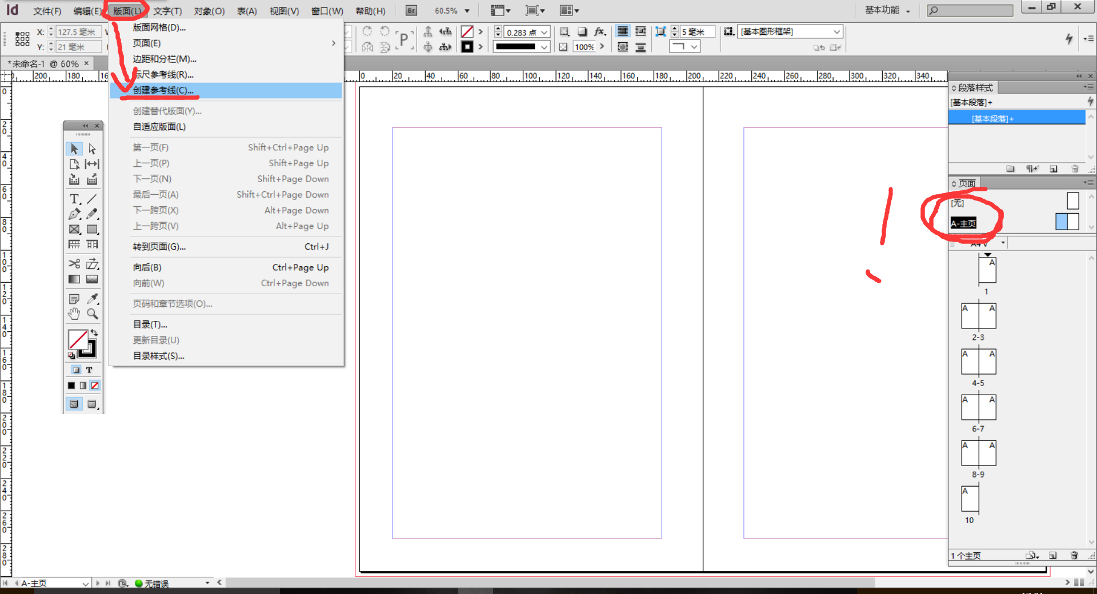Click the fill swatch in control bar
1097x594 pixels.
(467, 31)
